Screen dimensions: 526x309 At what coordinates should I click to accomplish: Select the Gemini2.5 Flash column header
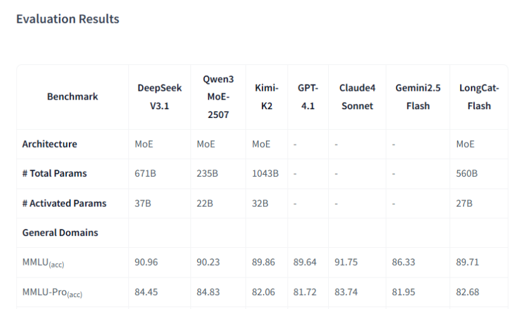tap(418, 96)
